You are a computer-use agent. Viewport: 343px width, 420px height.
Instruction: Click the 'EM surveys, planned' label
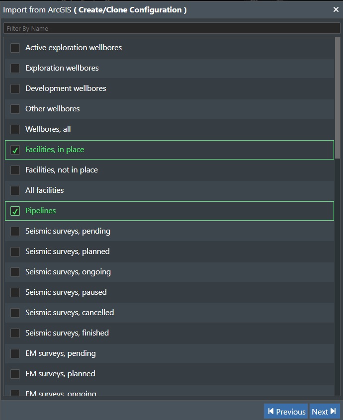pos(60,374)
